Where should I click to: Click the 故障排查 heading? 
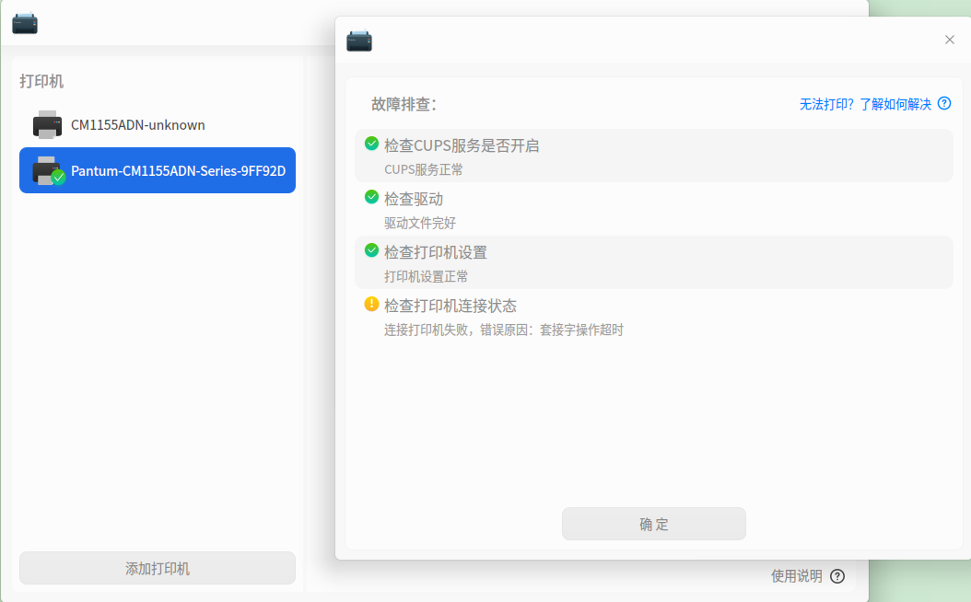pos(404,104)
